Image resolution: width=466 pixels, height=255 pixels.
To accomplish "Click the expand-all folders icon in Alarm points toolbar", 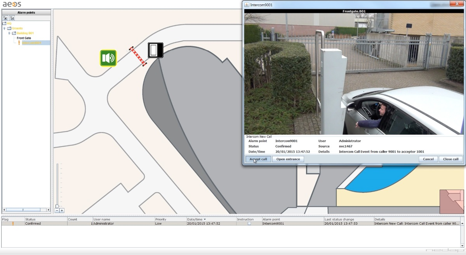I will [x=5, y=18].
